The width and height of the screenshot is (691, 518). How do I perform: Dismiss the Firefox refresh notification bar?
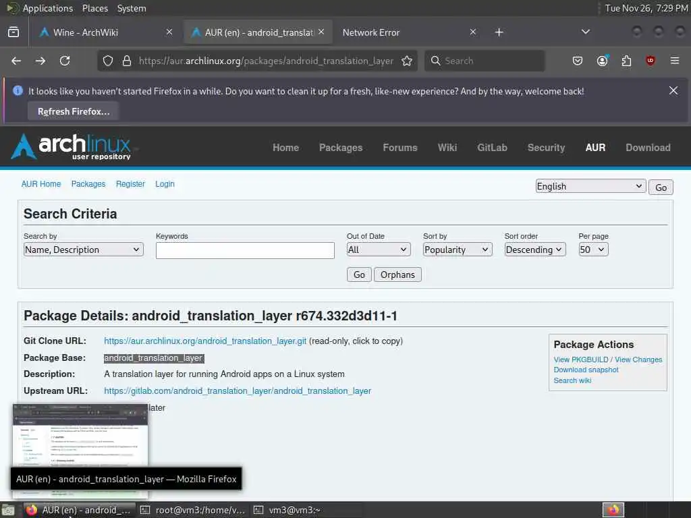point(673,90)
